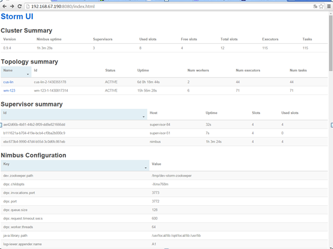
Task: Click the /tmp/dev-storm-zookeeper value
Action: [x=172, y=176]
